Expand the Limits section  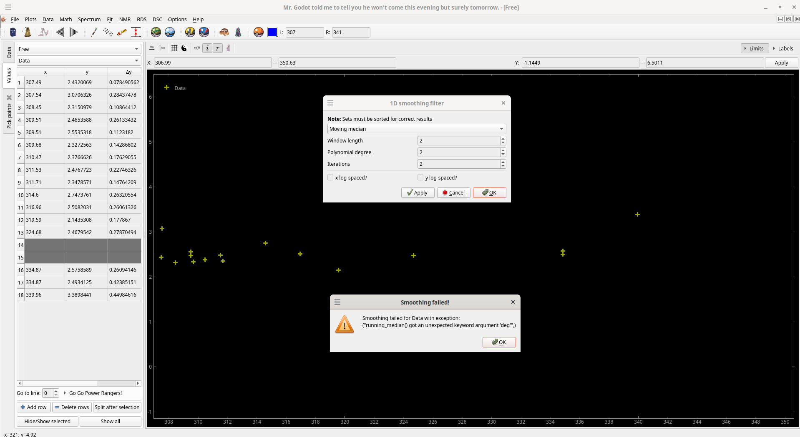755,49
